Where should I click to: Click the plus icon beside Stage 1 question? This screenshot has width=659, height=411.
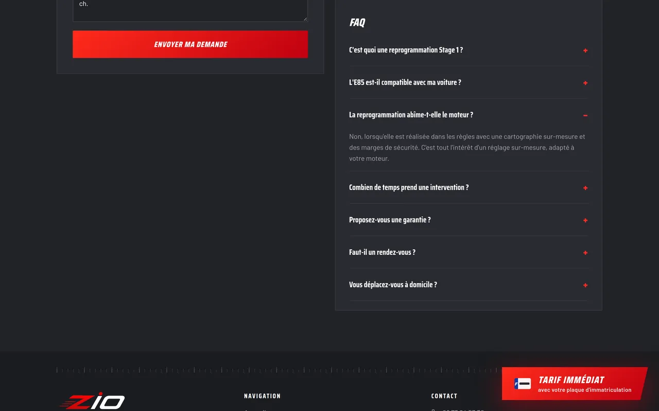point(585,50)
